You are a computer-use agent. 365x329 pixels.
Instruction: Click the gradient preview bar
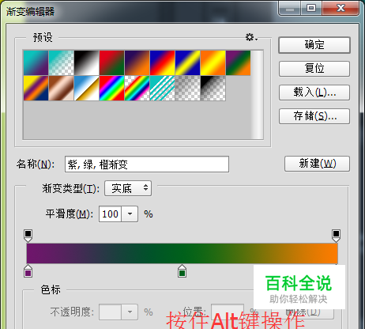coord(182,253)
